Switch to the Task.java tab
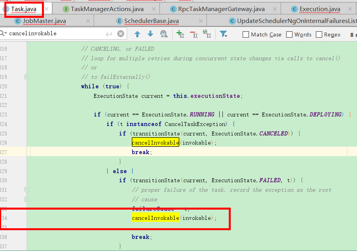 24,9
